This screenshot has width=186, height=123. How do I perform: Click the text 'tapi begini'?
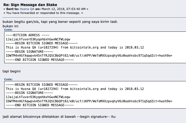click(12, 71)
